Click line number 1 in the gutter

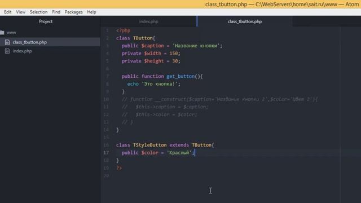click(x=107, y=30)
